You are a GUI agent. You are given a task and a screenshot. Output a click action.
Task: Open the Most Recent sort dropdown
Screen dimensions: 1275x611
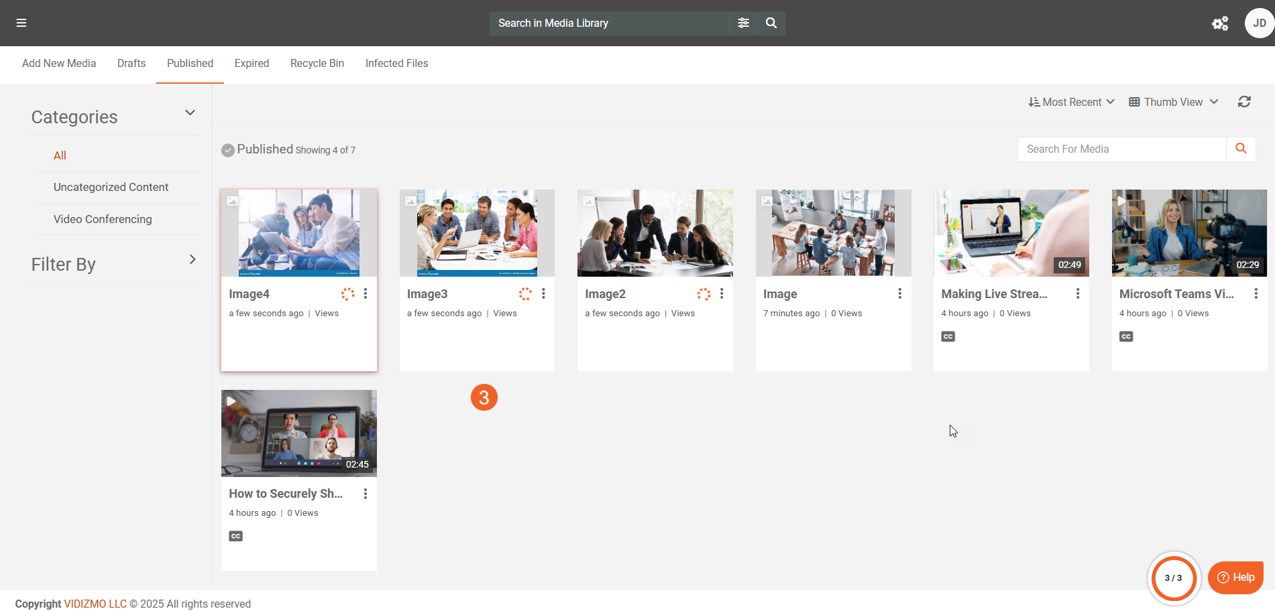coord(1071,102)
